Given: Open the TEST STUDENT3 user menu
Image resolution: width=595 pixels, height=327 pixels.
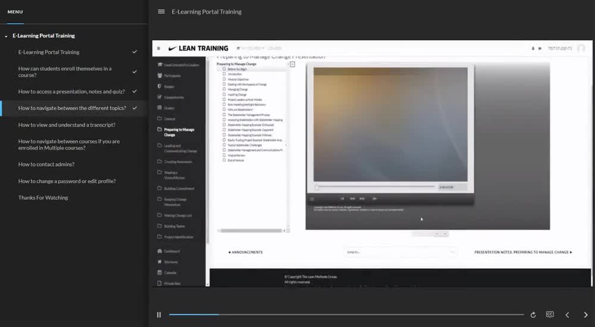Looking at the screenshot, I should coord(560,49).
